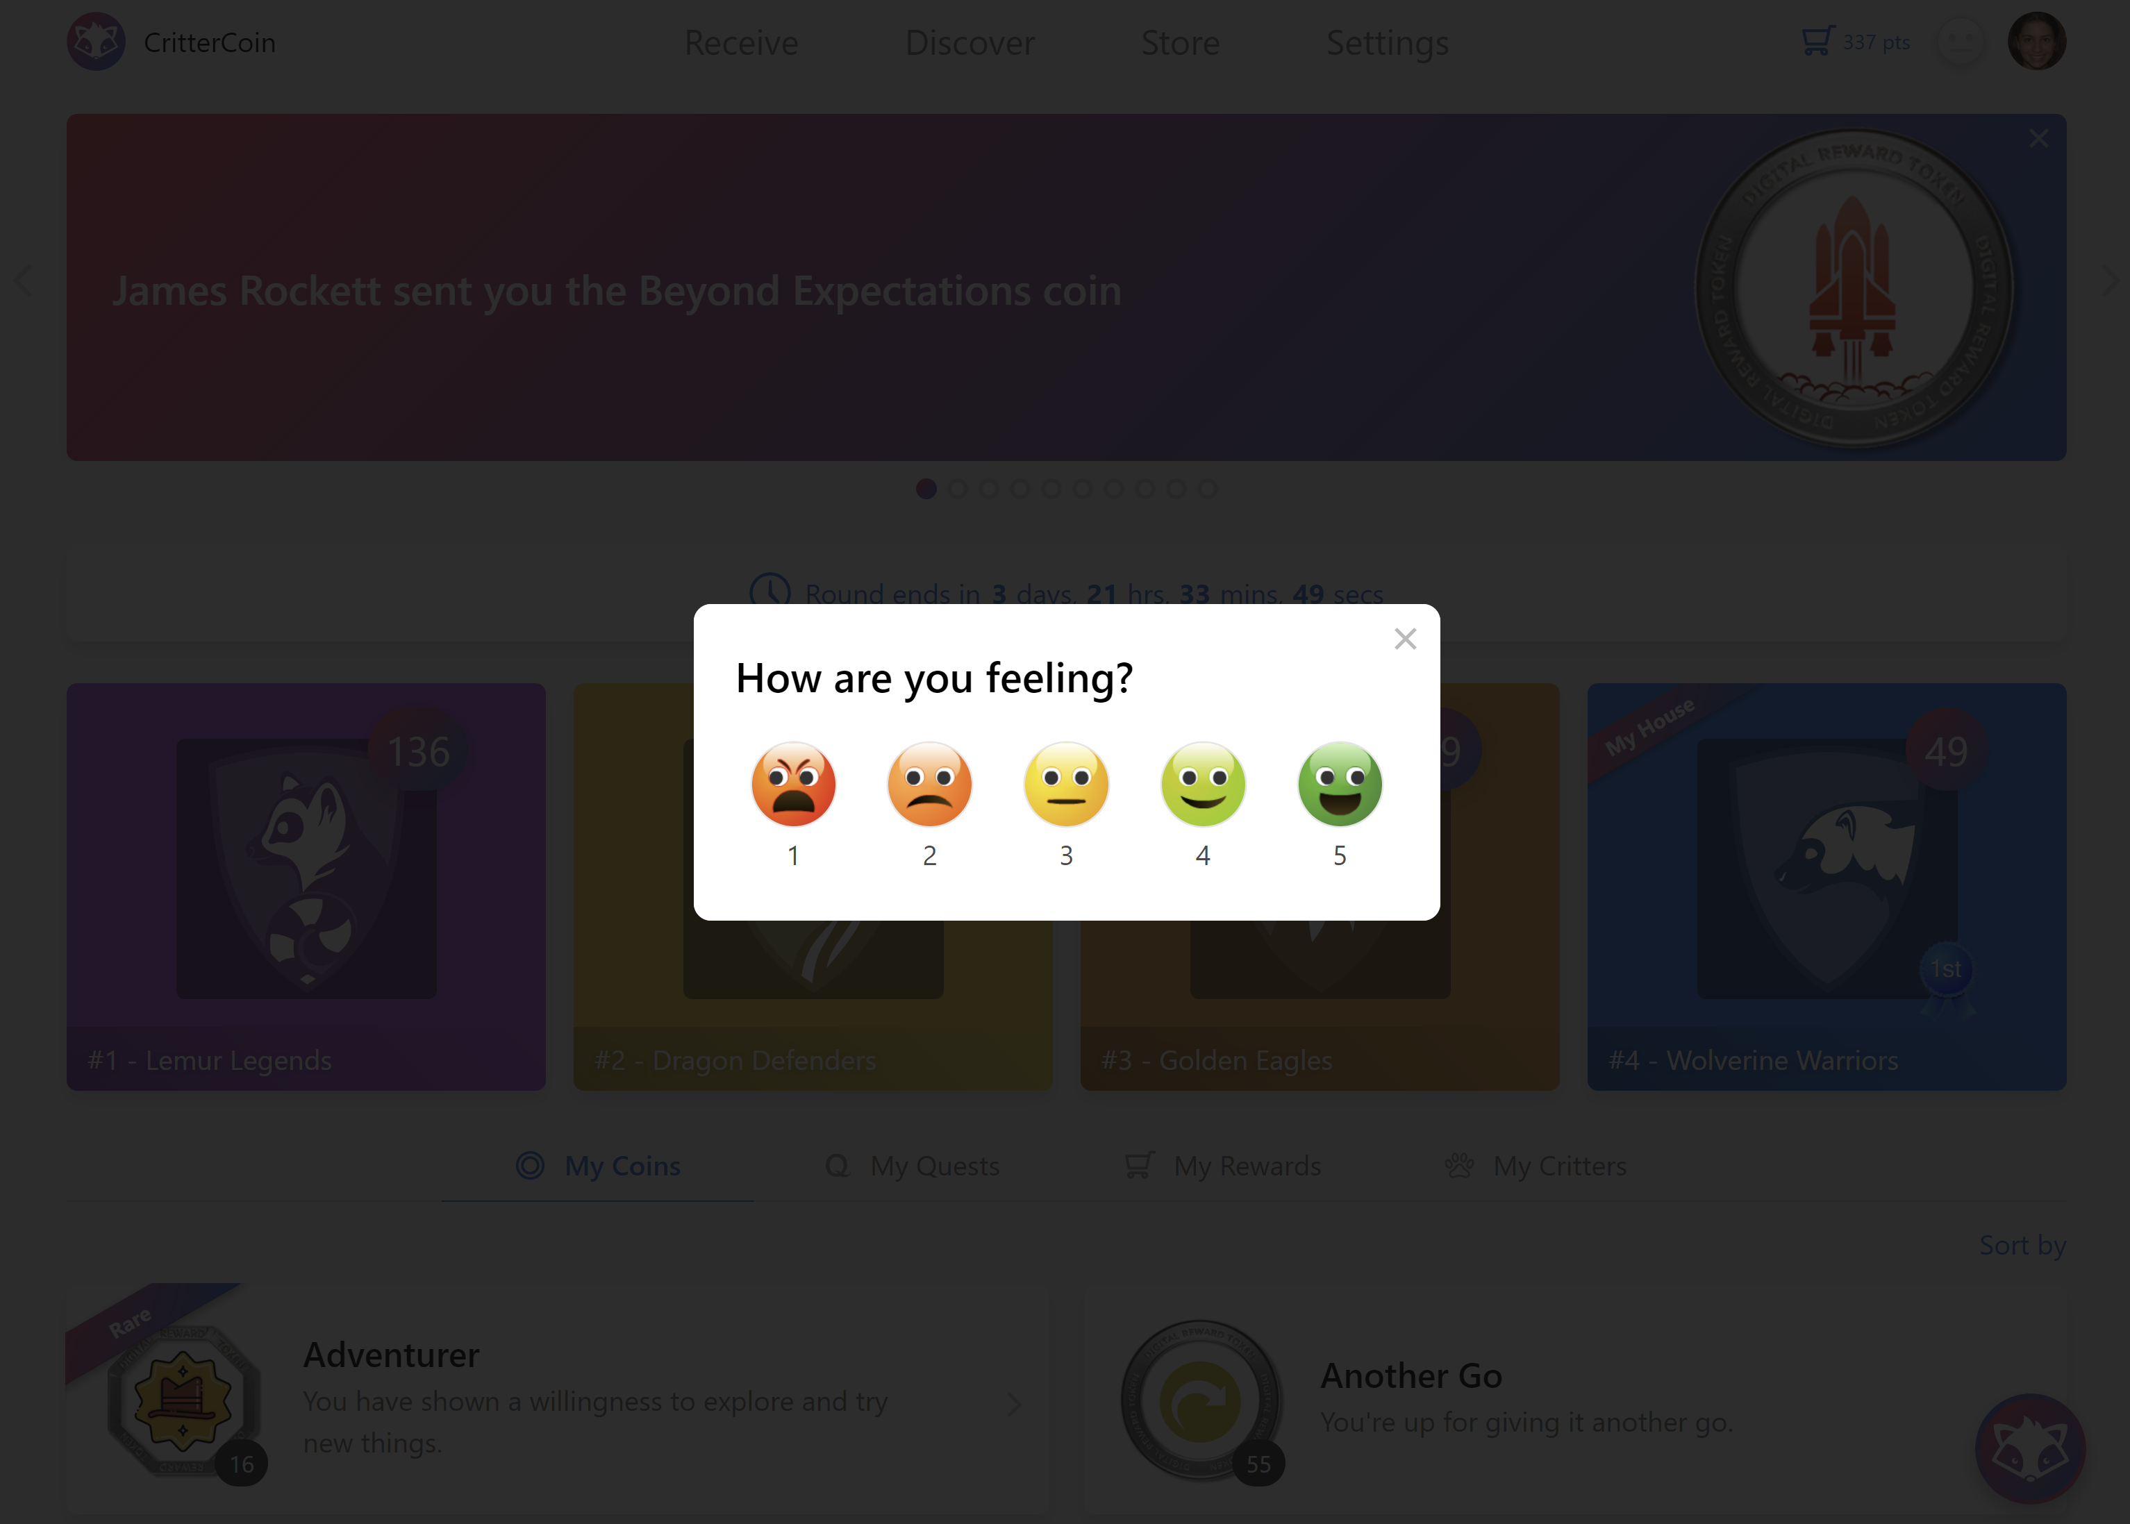Select the angry red face rated 1

tap(793, 785)
